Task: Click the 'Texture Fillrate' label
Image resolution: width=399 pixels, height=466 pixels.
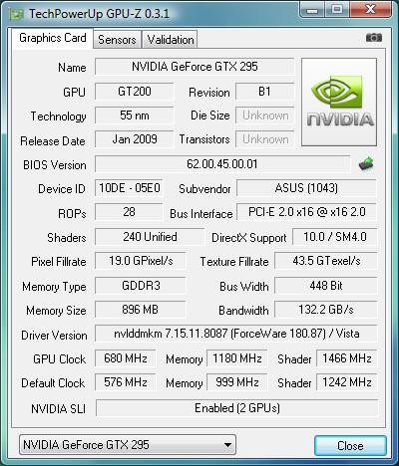Action: point(234,262)
